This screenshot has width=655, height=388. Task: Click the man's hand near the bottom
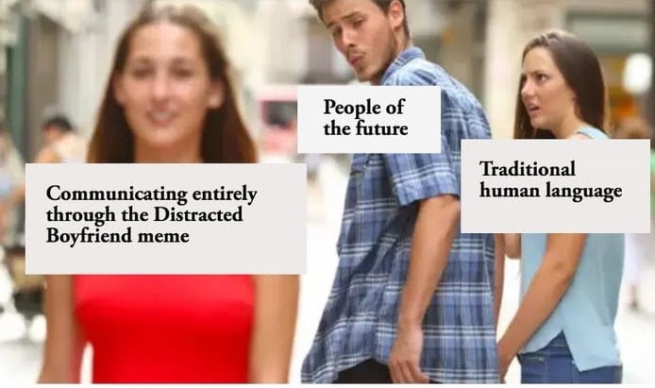click(410, 355)
